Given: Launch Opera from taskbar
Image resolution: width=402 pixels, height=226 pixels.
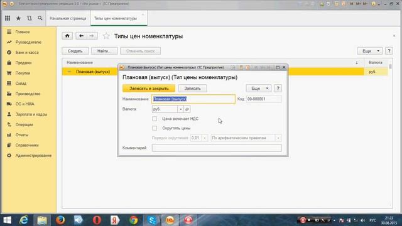Looking at the screenshot, I should [x=97, y=220].
